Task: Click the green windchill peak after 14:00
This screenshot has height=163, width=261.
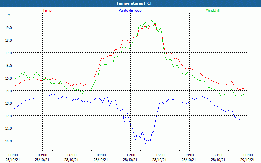Action: pyautogui.click(x=152, y=20)
